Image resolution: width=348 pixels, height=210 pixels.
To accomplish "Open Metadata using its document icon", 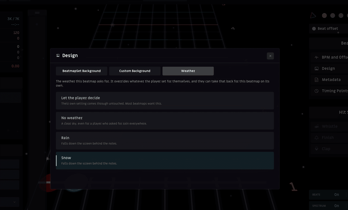I will (316, 80).
